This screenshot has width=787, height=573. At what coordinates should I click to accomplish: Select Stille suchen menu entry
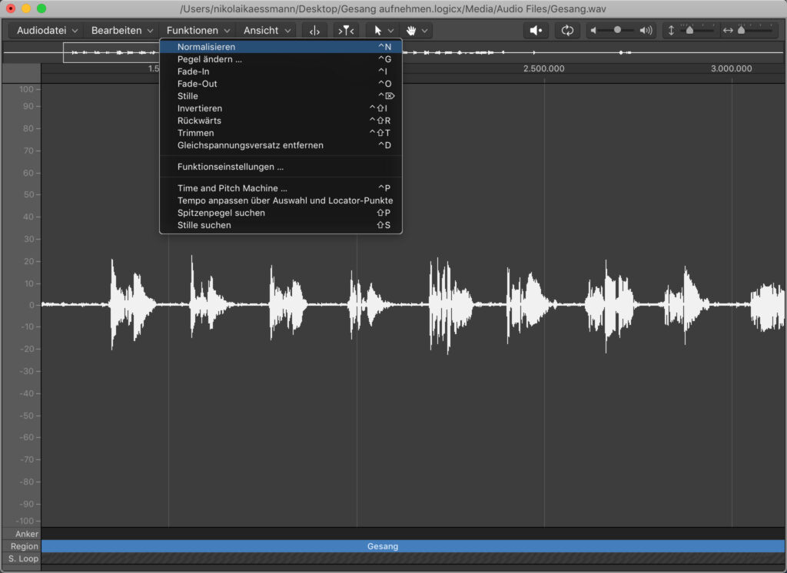coord(281,225)
